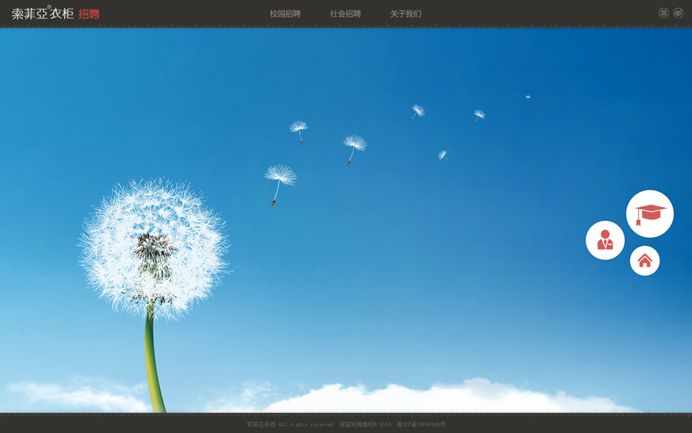Click the footer 索菲亚衣柜 company name
Image resolution: width=692 pixels, height=433 pixels.
point(261,424)
